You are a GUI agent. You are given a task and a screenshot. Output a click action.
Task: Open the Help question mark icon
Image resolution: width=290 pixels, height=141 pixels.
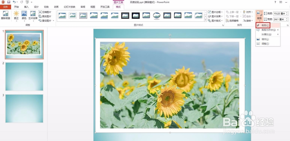[275, 2]
